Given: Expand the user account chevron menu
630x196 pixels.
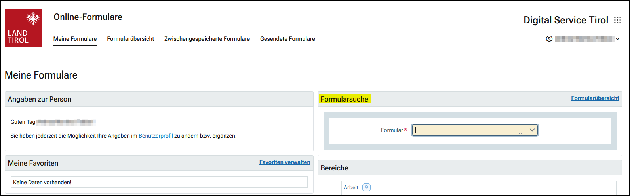Looking at the screenshot, I should (x=617, y=39).
